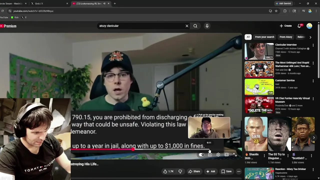Open the Extensions puzzle icon
Image resolution: width=320 pixels, height=180 pixels.
click(x=285, y=11)
